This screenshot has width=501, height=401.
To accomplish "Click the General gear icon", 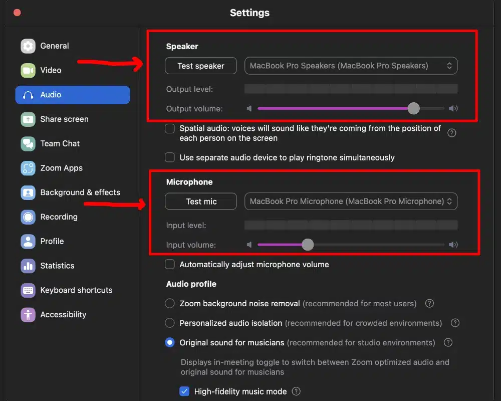I will coord(28,46).
